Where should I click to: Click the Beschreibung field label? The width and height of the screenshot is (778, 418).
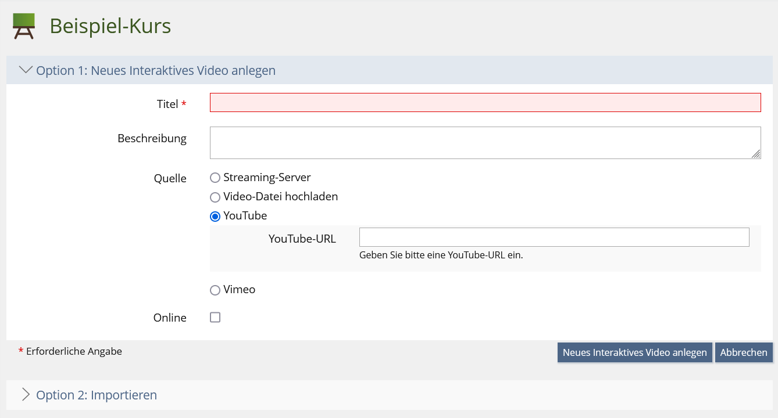152,139
